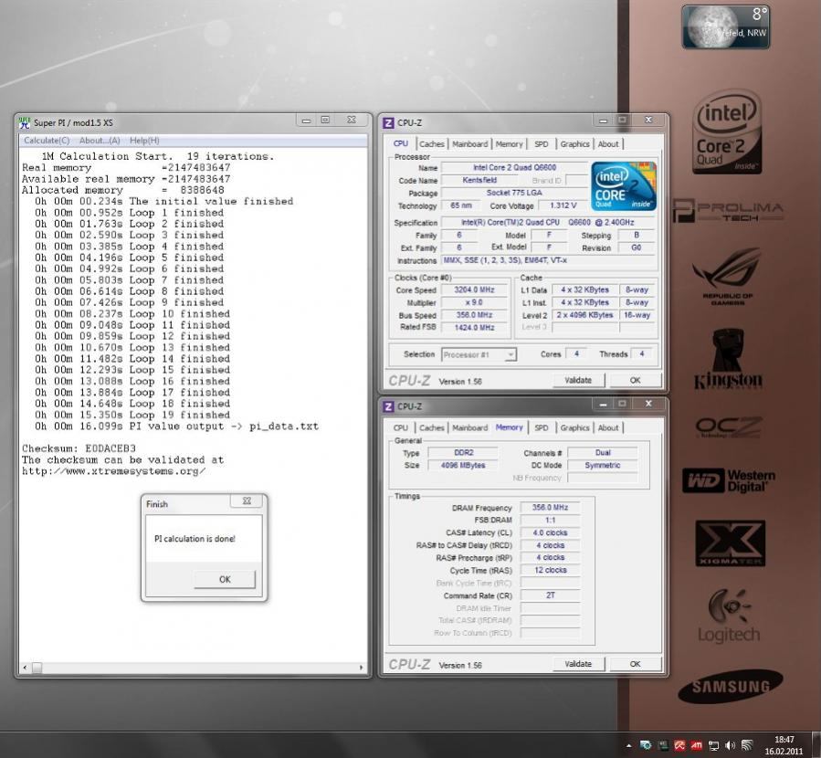Screen dimensions: 821x758
Task: Click OK in the bottom CPU-Z memory window
Action: point(635,664)
